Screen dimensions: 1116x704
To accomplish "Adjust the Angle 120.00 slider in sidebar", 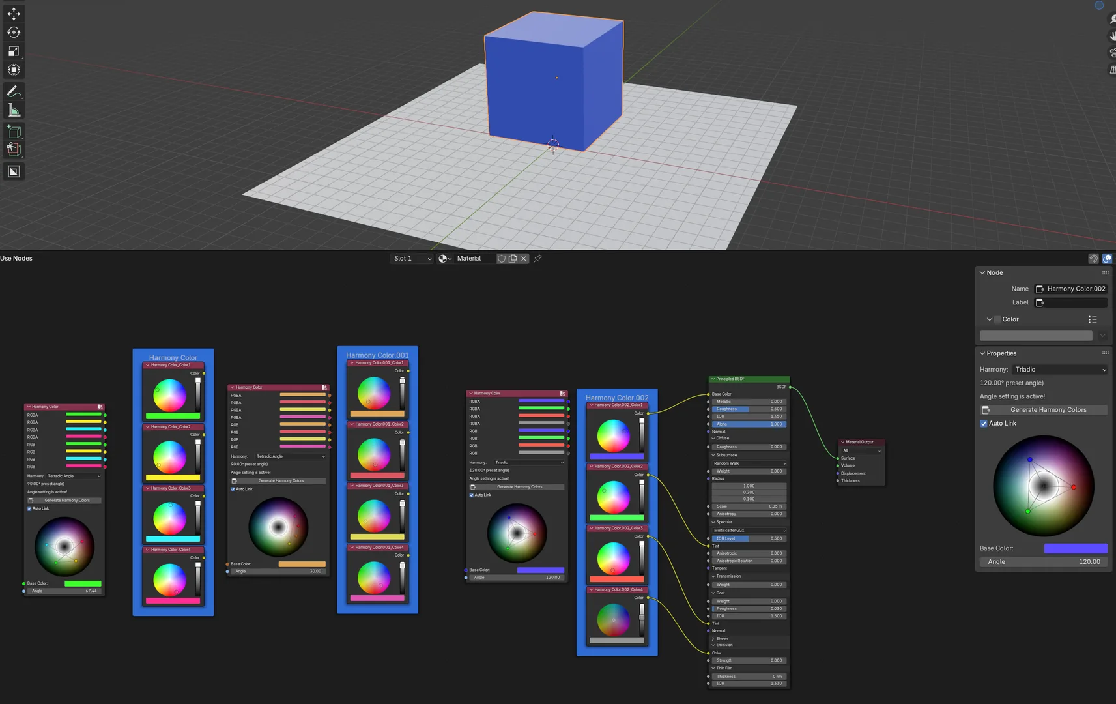I will 1044,562.
